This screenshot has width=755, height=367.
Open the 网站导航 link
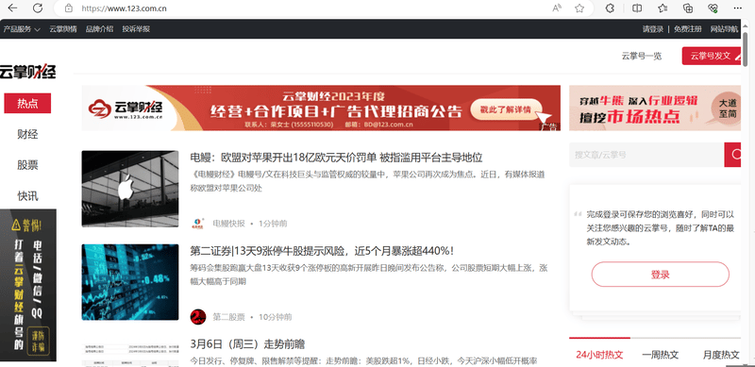[x=724, y=29]
